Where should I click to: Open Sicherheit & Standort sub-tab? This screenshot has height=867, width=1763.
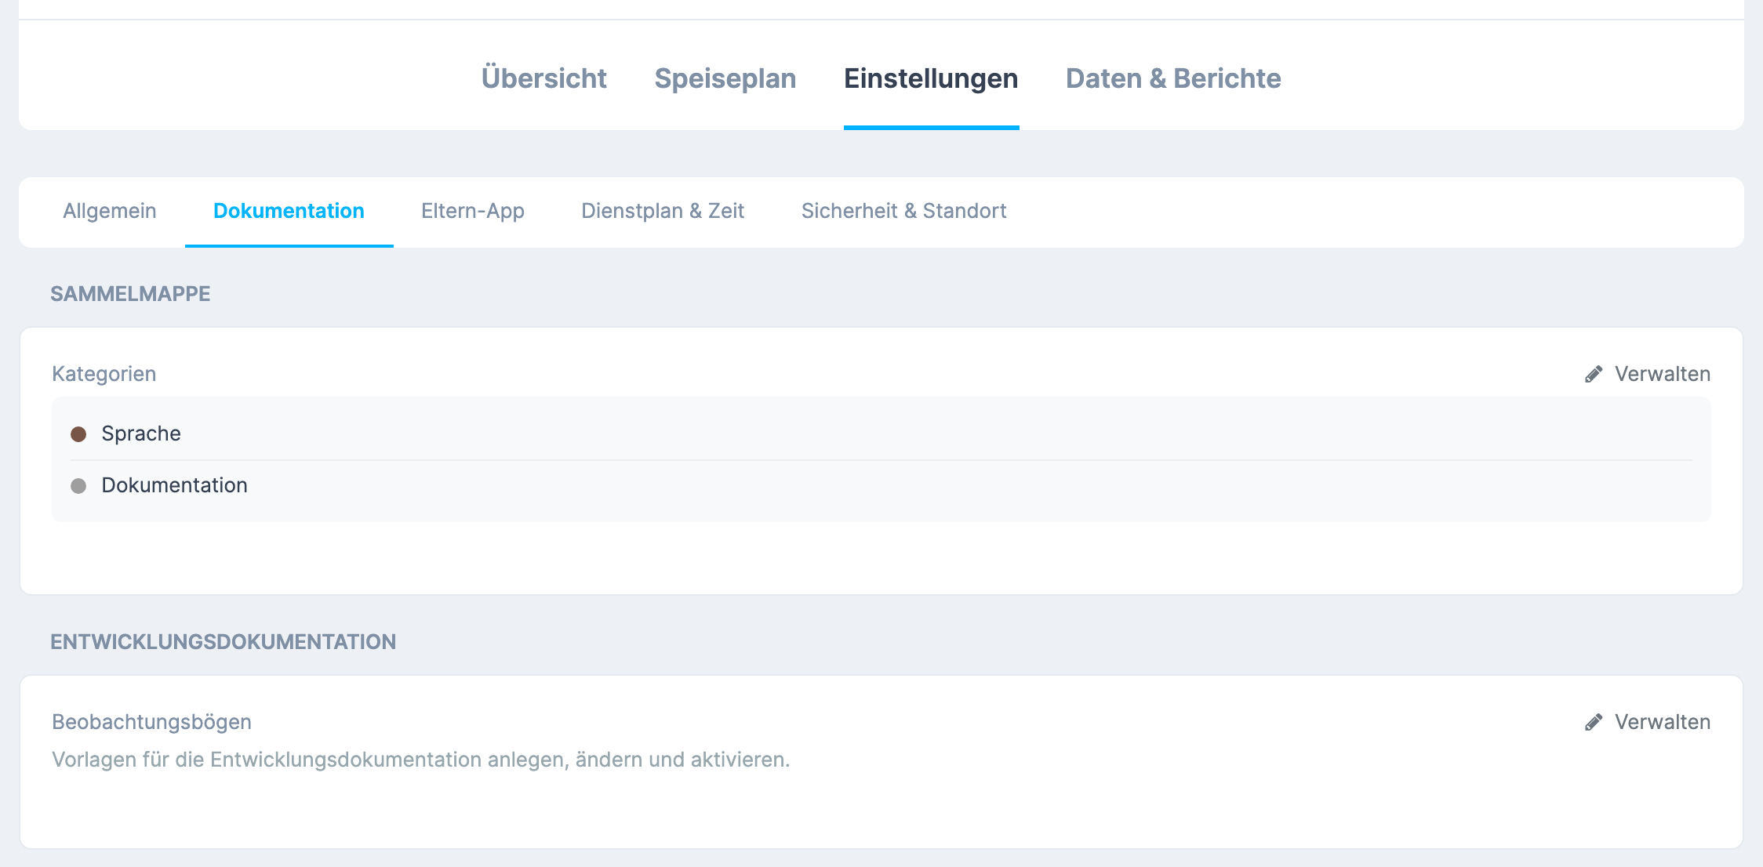click(904, 211)
